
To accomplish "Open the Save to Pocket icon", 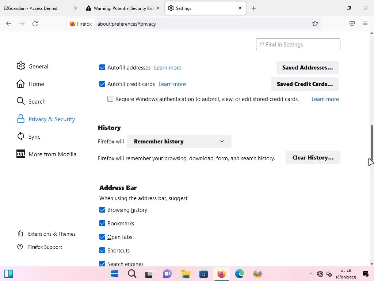I will 352,23.
